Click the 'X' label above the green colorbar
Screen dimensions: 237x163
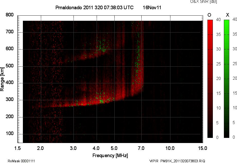point(227,15)
